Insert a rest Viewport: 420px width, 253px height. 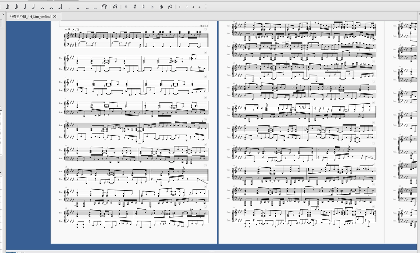tap(115, 7)
